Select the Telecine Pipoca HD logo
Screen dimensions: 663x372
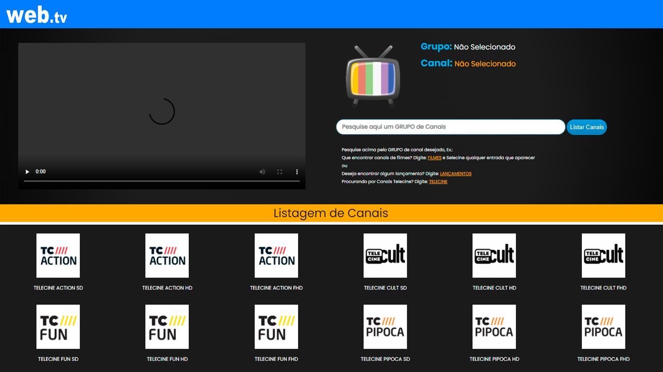pos(494,327)
